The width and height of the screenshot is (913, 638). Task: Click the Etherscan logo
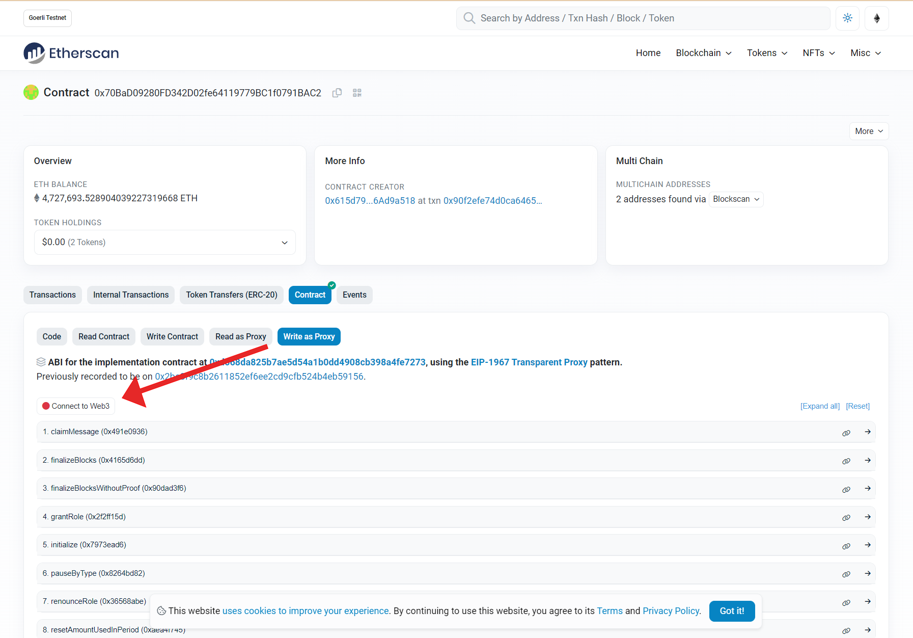pos(71,53)
